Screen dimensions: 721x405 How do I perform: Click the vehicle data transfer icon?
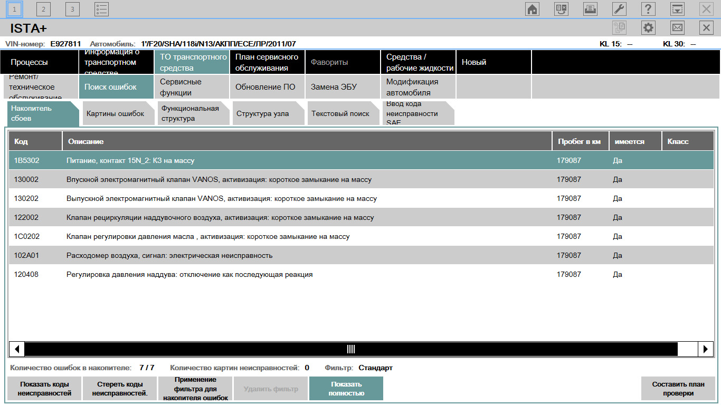tap(562, 9)
